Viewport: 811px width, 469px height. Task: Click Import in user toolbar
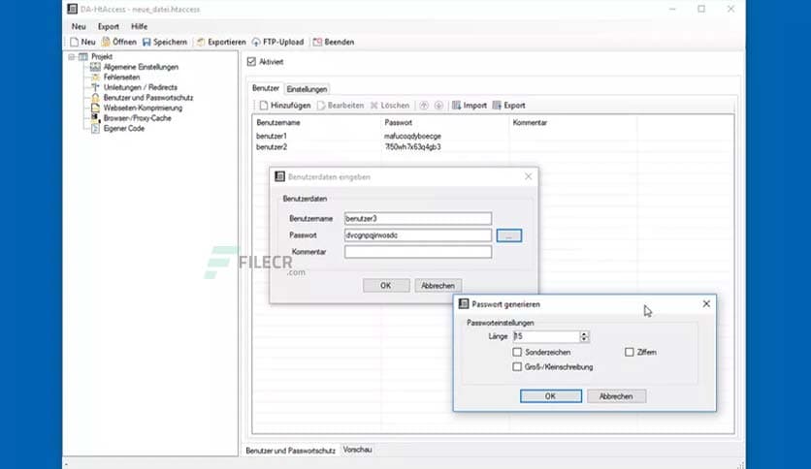[x=470, y=106]
